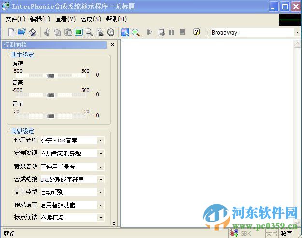Pause playback with the pause icon
The image size is (302, 238).
(172, 32)
